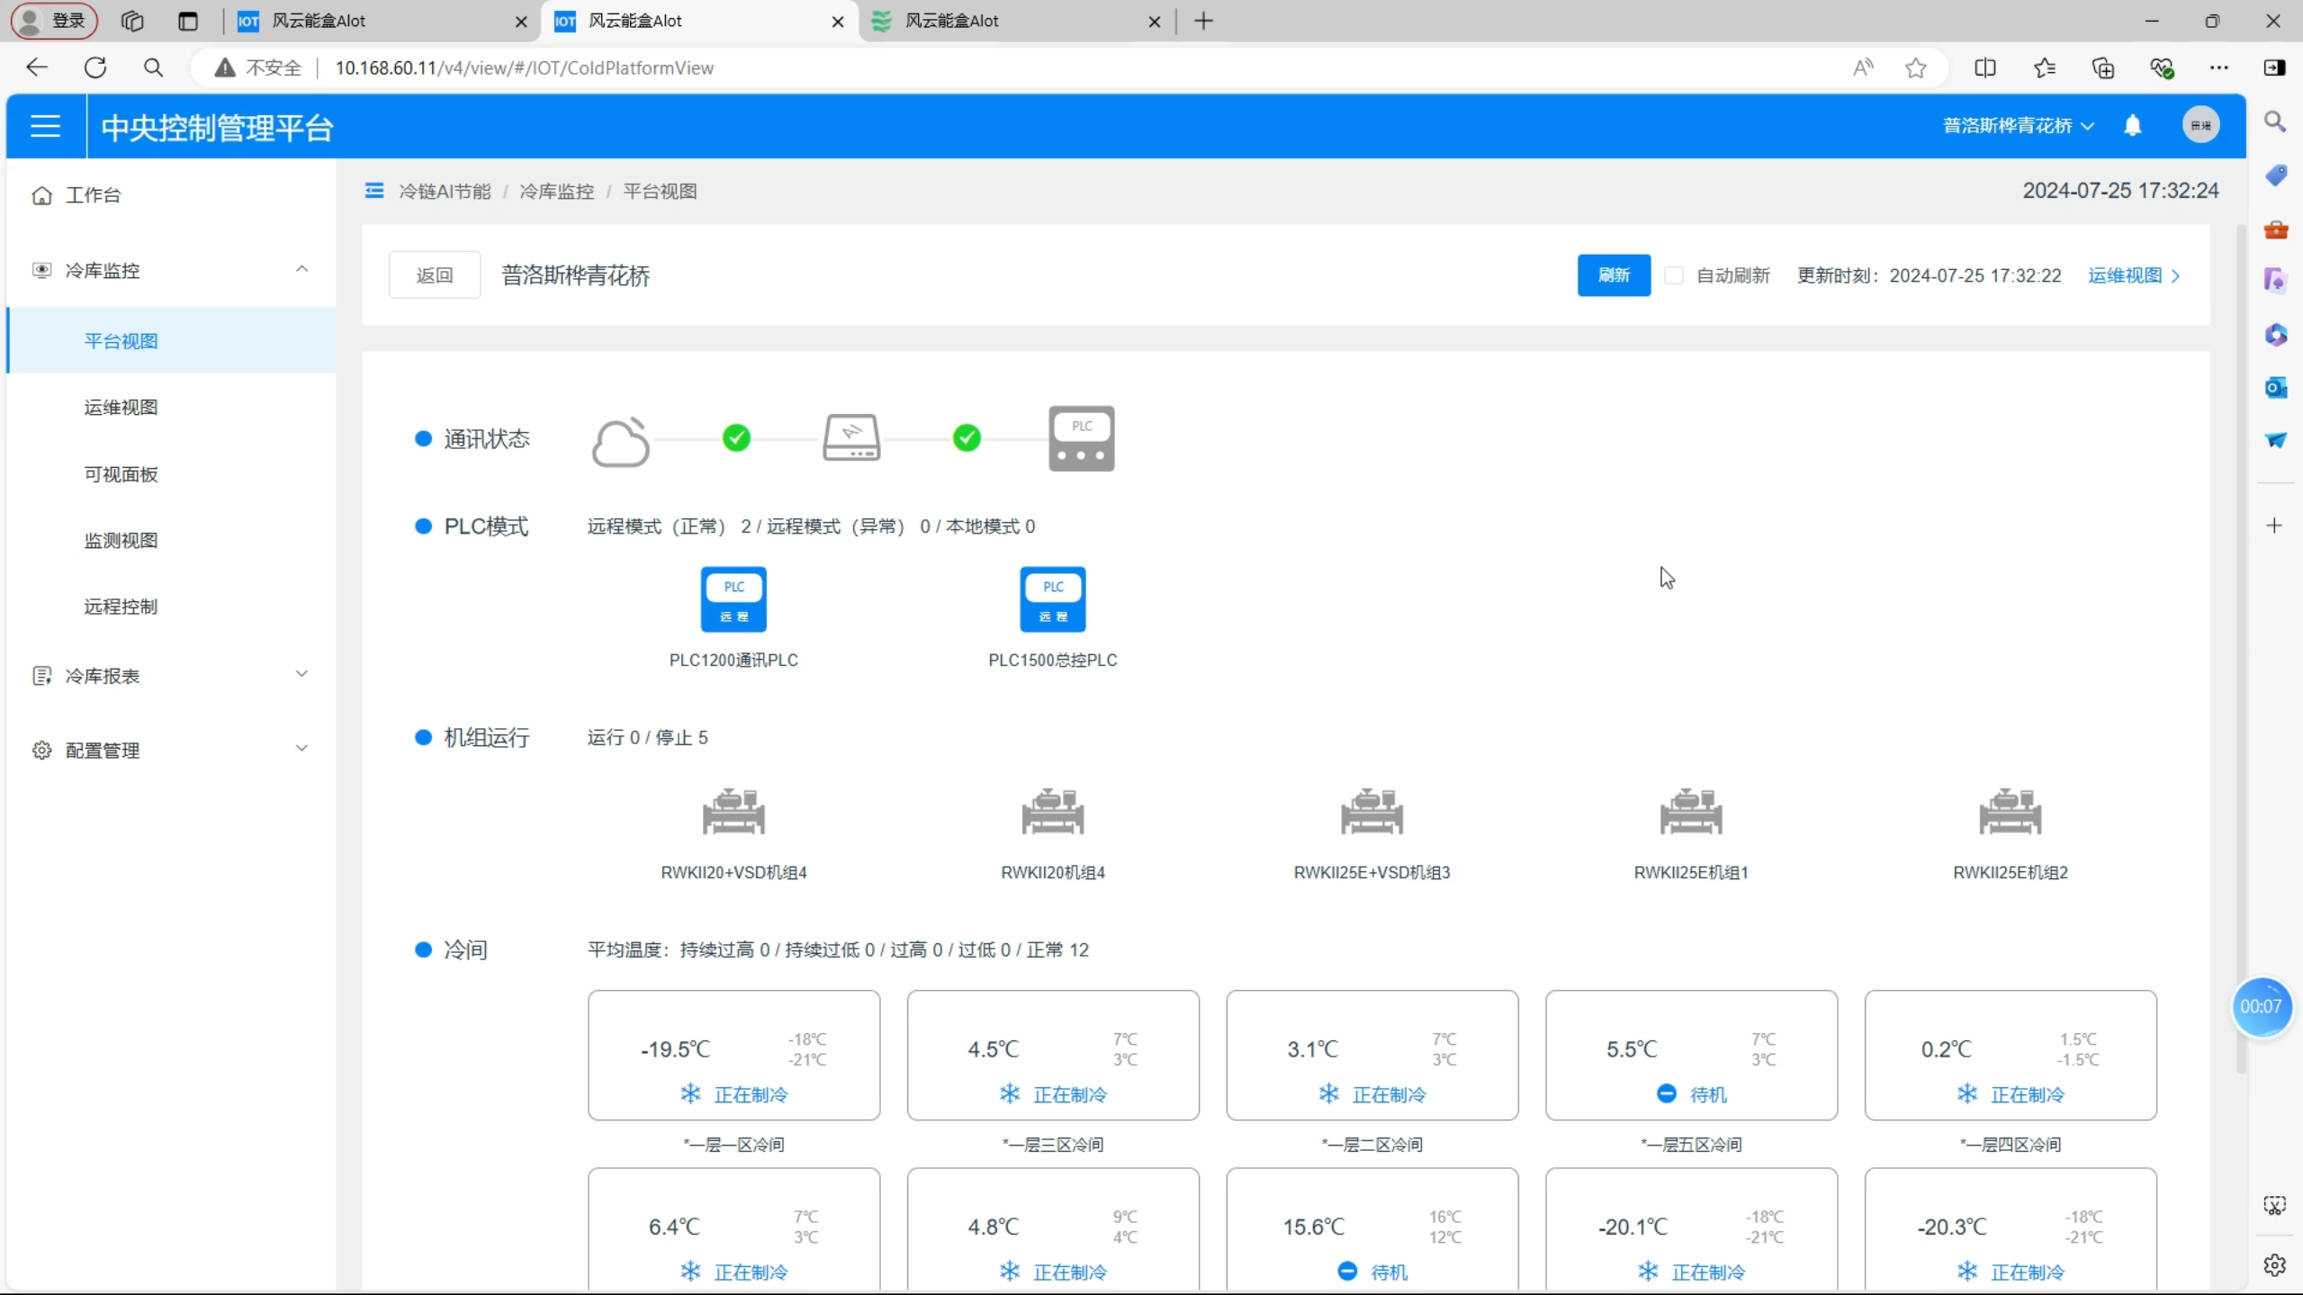Open 运维视图 in the sidebar
The image size is (2303, 1295).
(x=121, y=408)
